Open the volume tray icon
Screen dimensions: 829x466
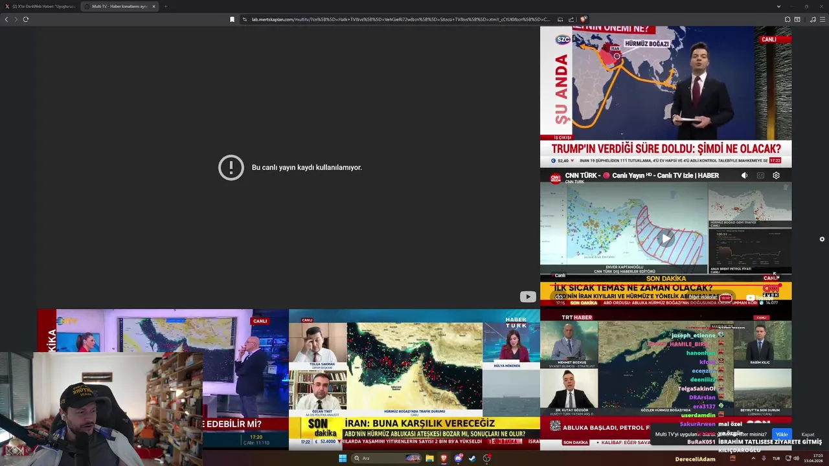tap(796, 458)
